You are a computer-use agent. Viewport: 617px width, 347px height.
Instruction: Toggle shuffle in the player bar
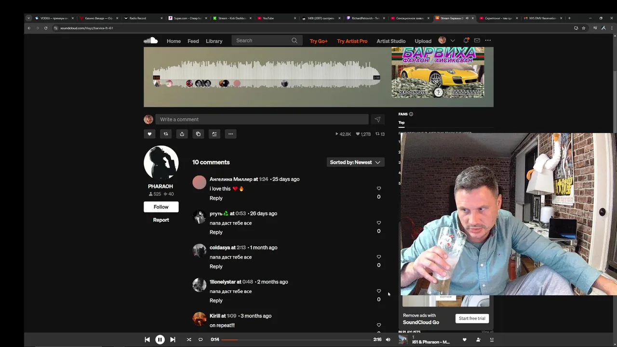point(188,340)
